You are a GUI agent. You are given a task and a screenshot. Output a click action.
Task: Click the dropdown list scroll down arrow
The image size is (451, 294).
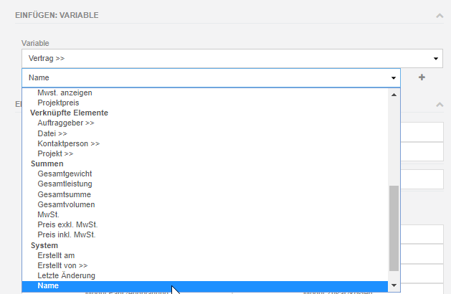pyautogui.click(x=394, y=285)
